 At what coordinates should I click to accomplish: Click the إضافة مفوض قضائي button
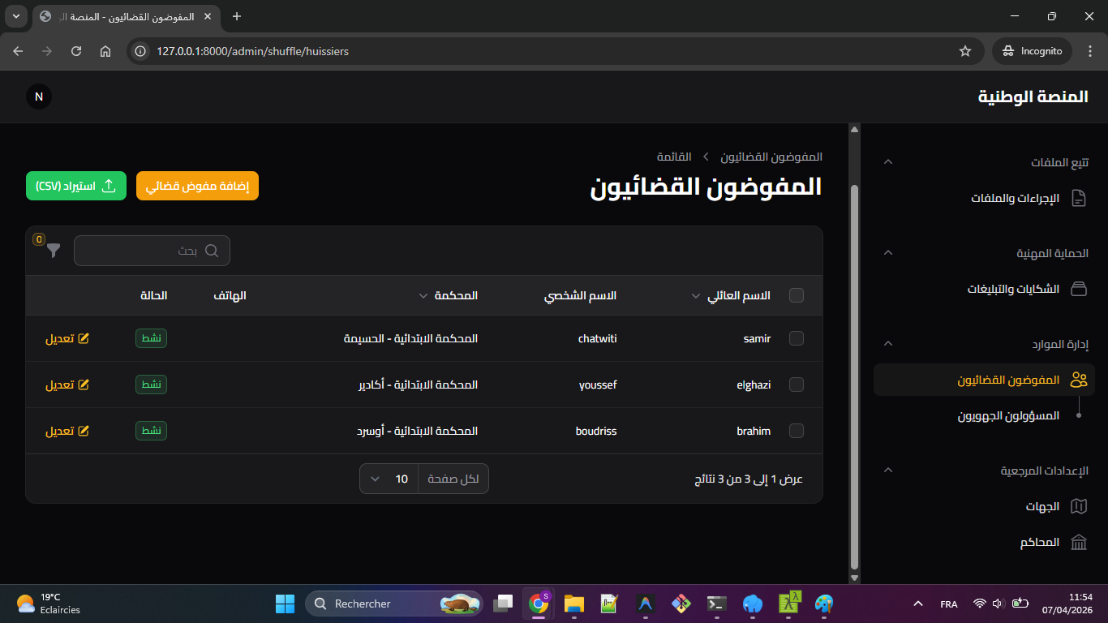[197, 186]
